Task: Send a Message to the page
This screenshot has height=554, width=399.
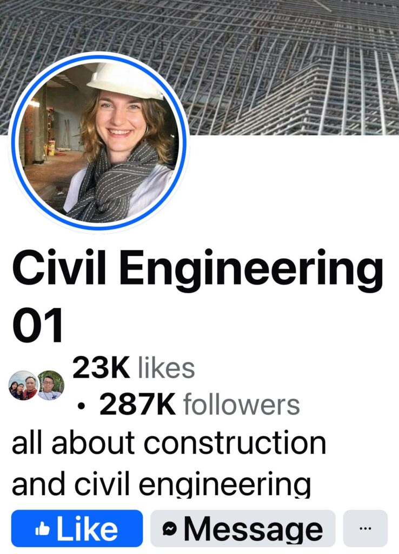Action: [x=243, y=528]
